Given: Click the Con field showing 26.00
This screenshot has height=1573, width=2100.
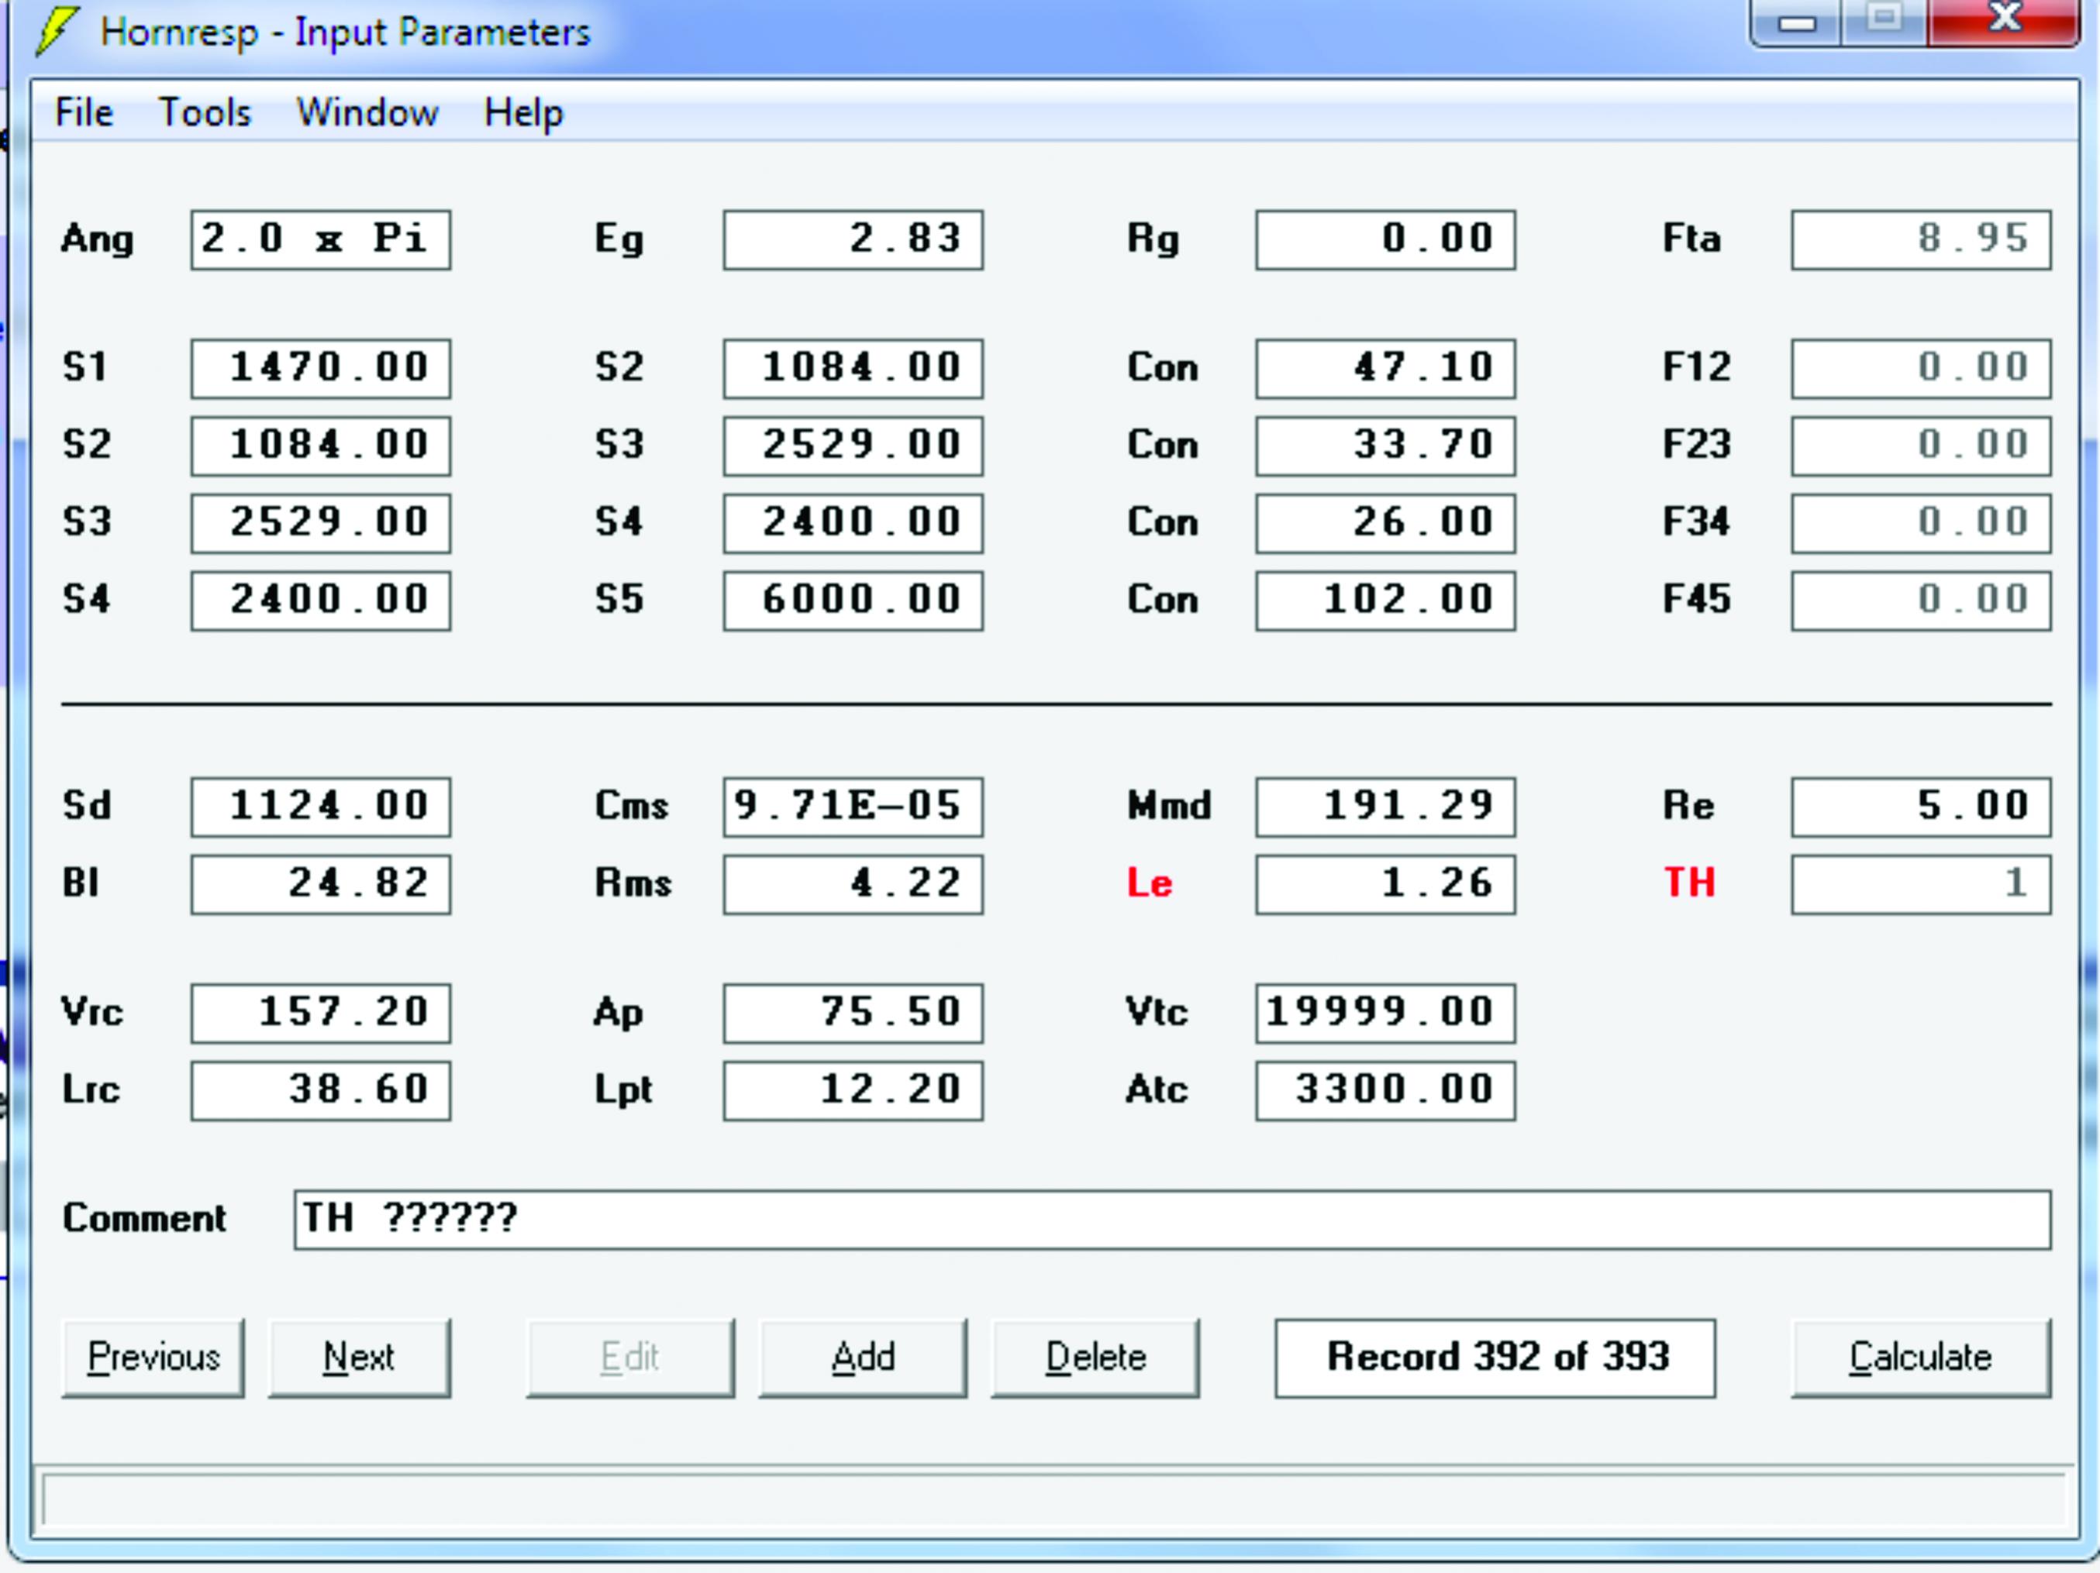Looking at the screenshot, I should pyautogui.click(x=1385, y=524).
